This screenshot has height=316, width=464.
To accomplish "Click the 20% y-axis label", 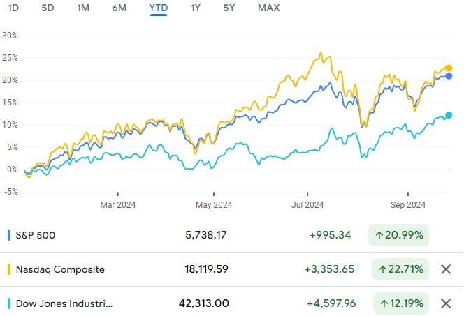I will [10, 80].
